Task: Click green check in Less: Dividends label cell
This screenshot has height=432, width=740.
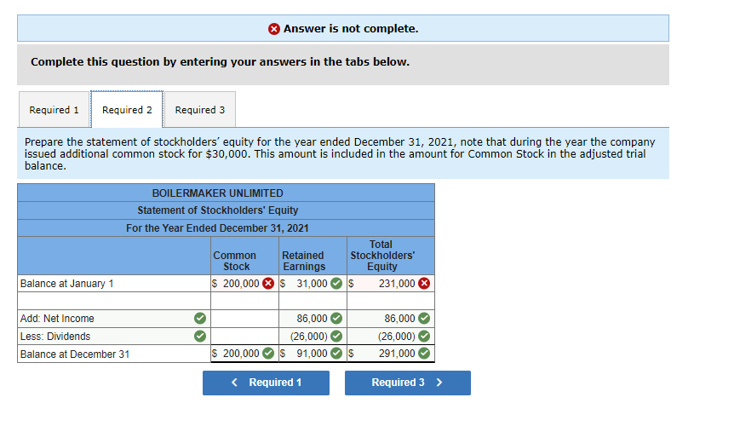Action: point(200,337)
